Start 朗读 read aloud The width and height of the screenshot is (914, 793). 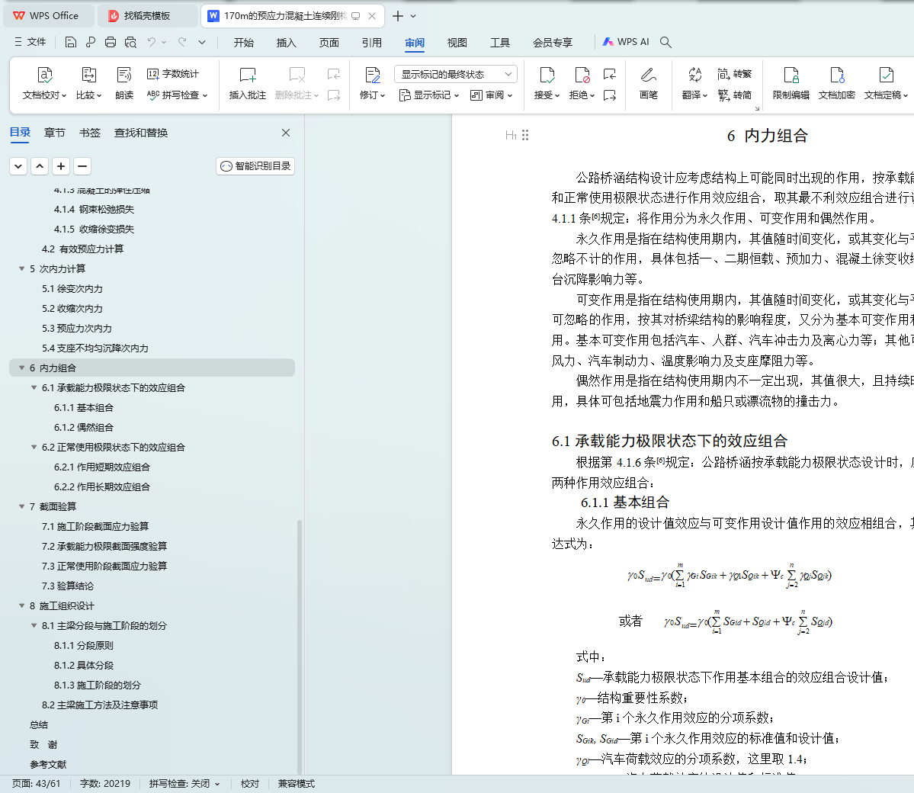click(x=124, y=83)
